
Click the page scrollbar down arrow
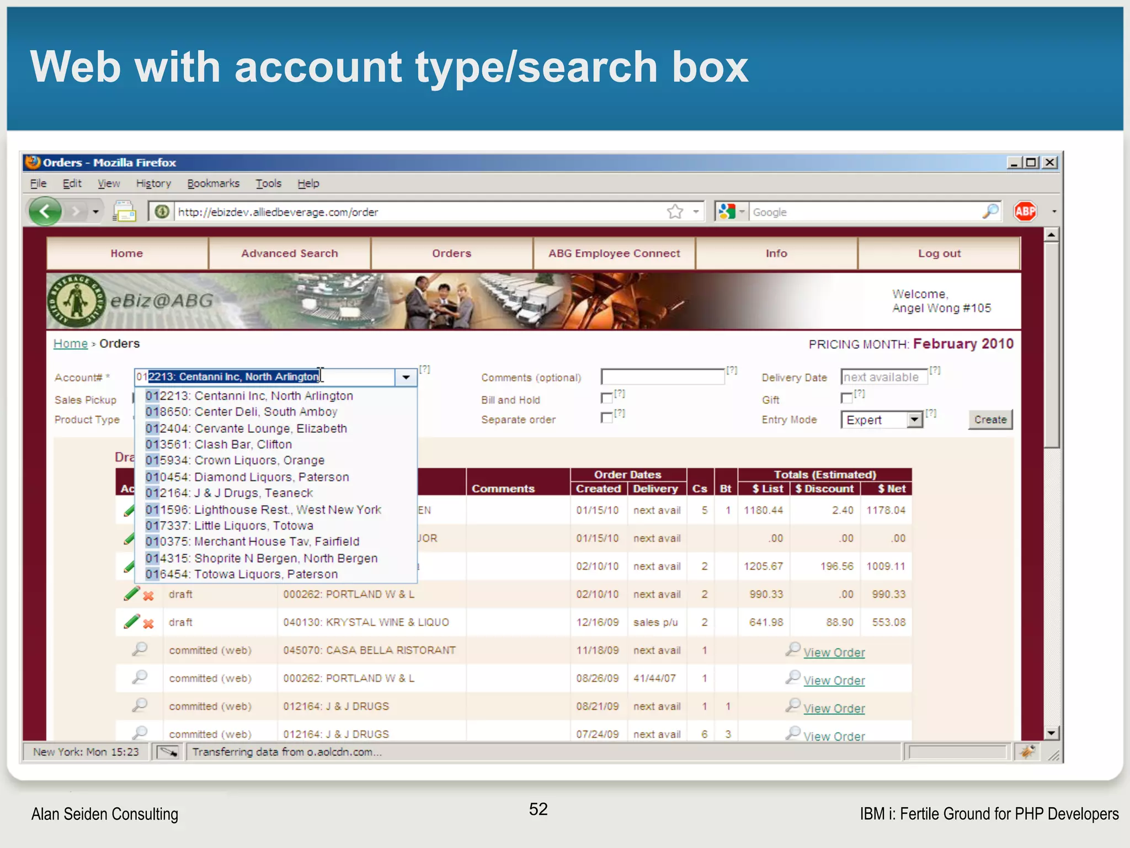(x=1052, y=733)
